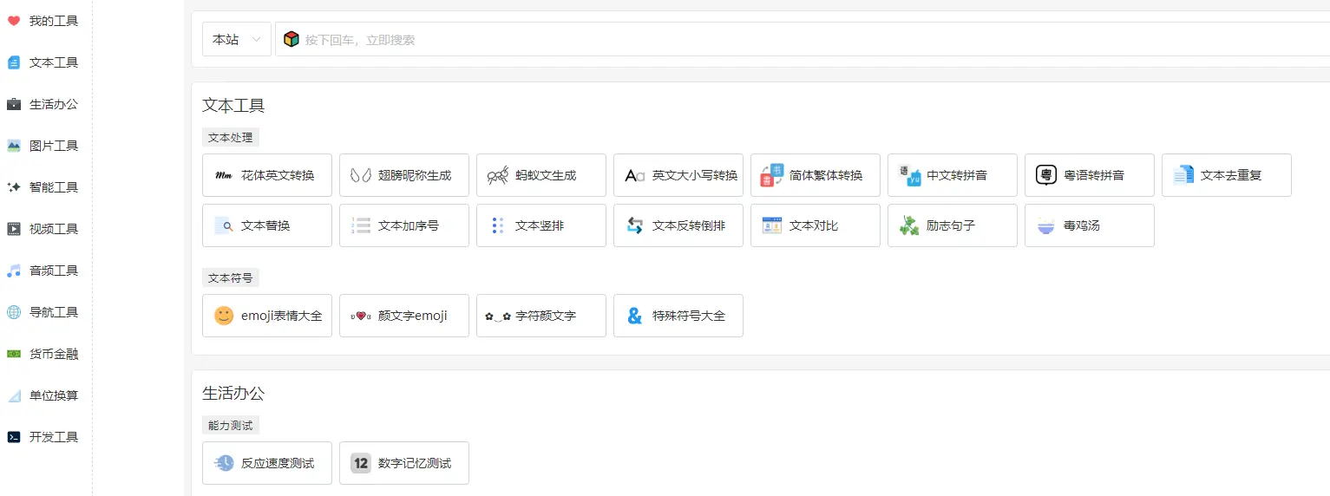
Task: Click the film icon beside 视频工具
Action: (x=14, y=229)
